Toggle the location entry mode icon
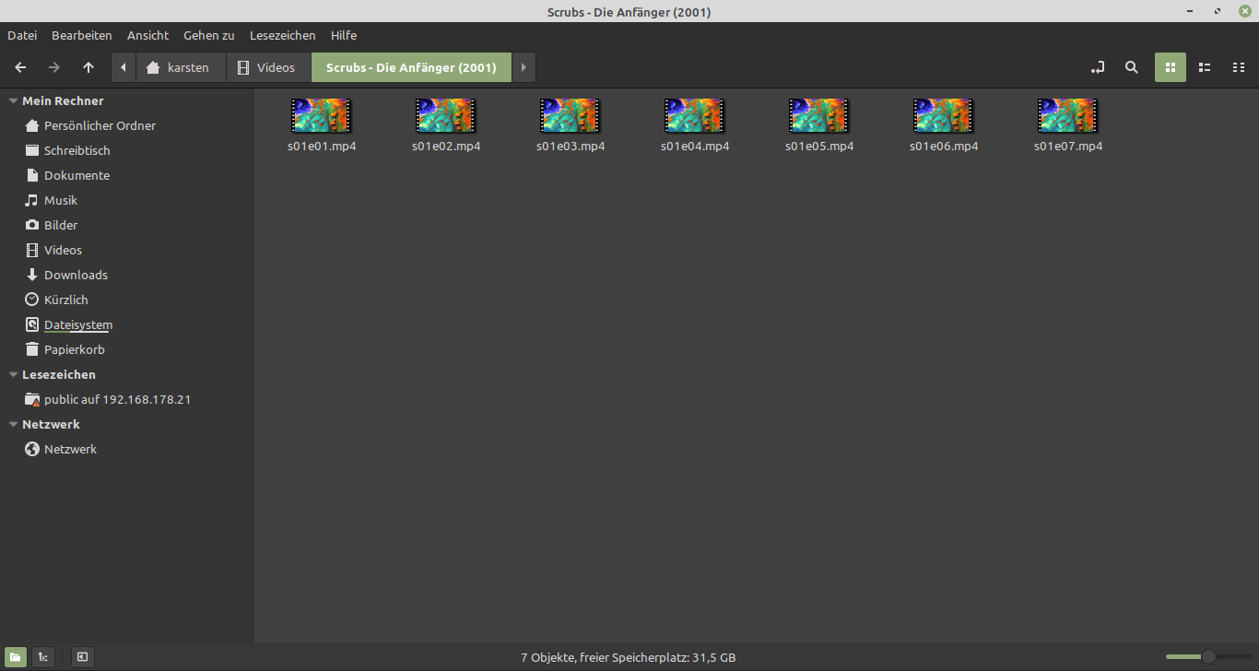 (1097, 67)
